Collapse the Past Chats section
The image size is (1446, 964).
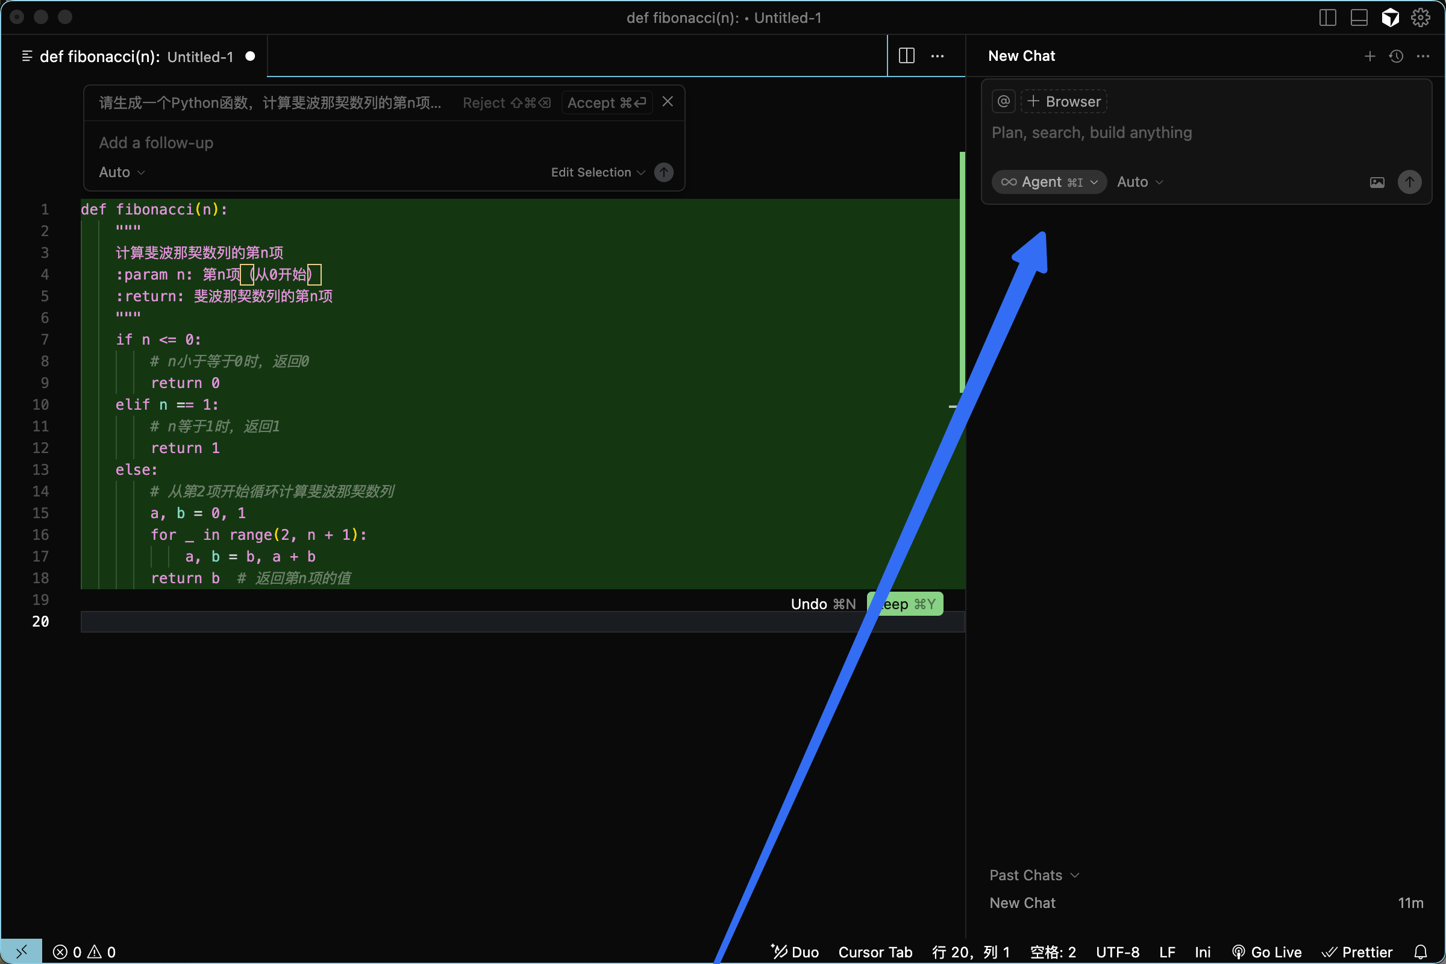point(1034,875)
